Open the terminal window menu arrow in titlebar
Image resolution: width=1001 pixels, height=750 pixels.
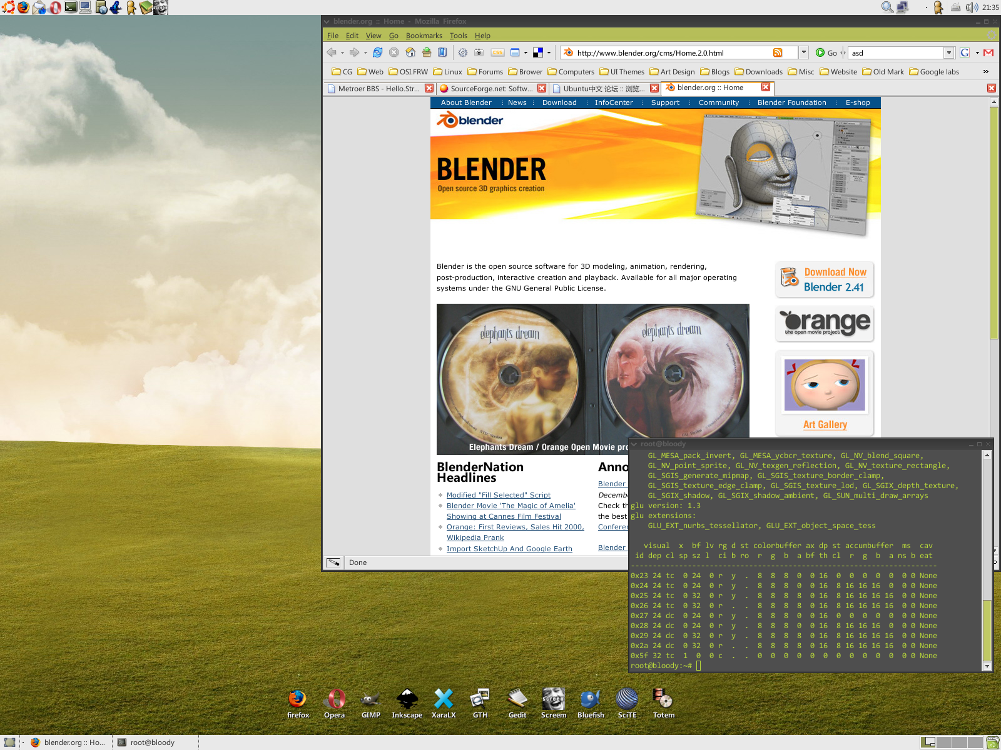click(x=634, y=444)
